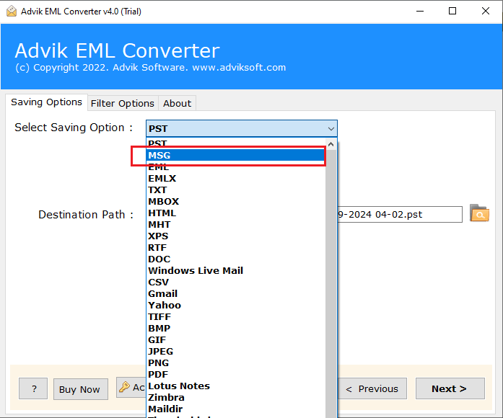The height and width of the screenshot is (418, 503).
Task: Click scroll-up arrow of the dropdown list
Action: pyautogui.click(x=331, y=144)
